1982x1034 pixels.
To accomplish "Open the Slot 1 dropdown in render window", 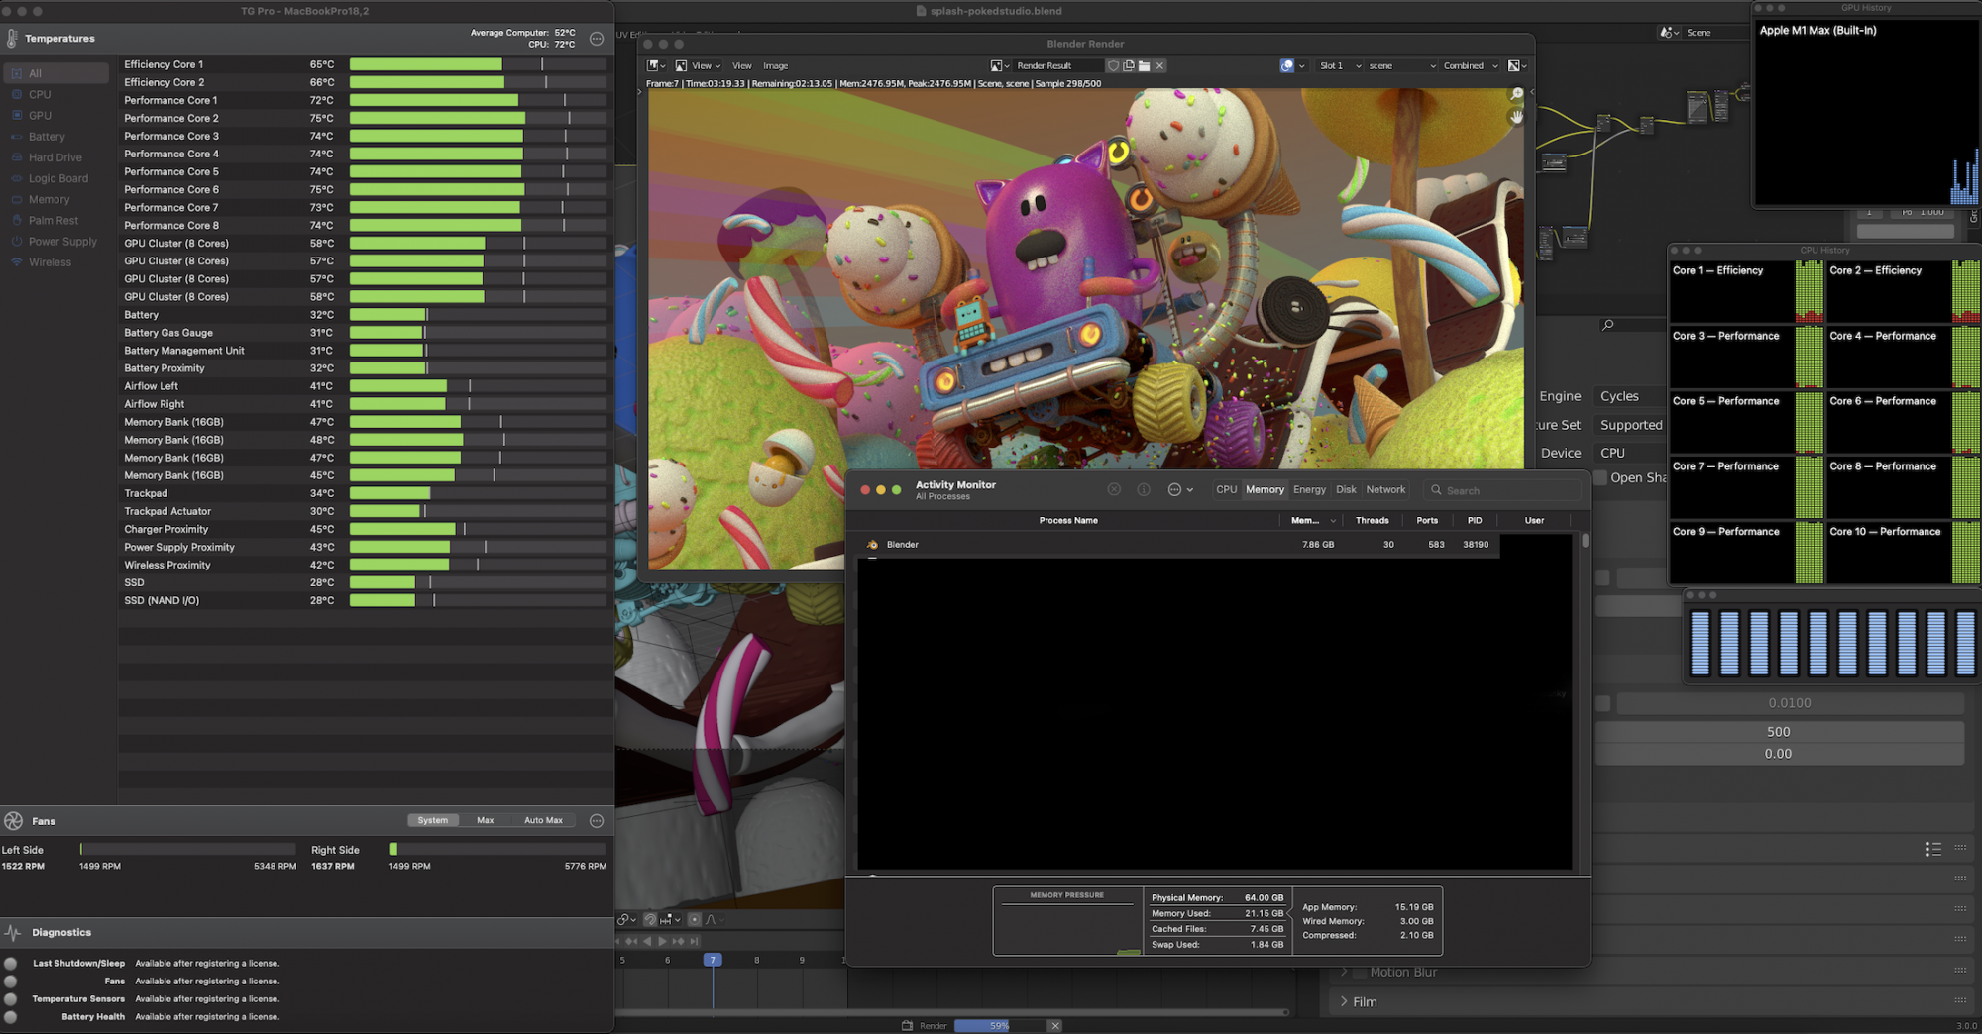I will [x=1339, y=66].
